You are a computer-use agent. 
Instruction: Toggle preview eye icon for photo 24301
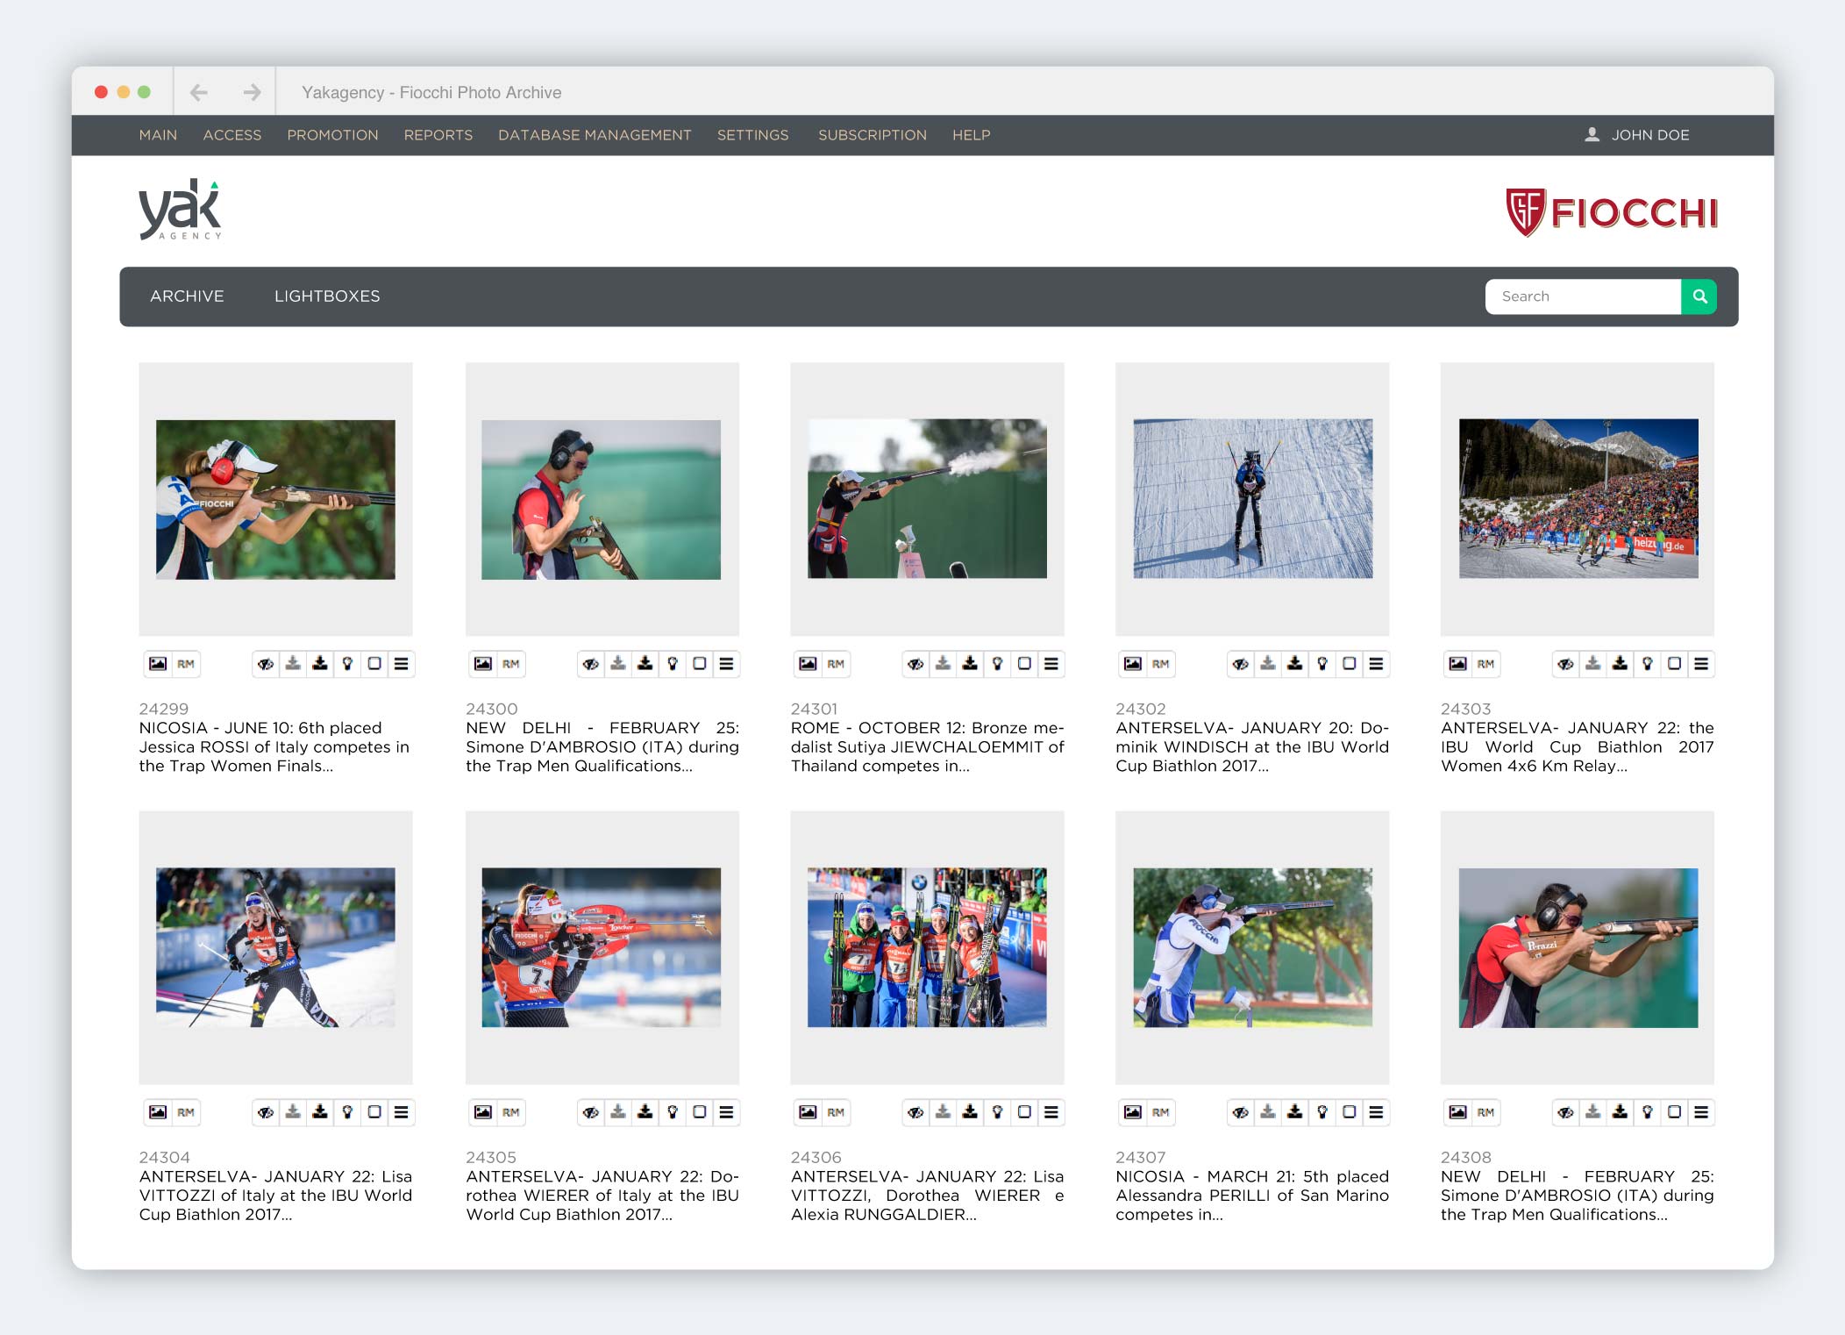pos(915,664)
